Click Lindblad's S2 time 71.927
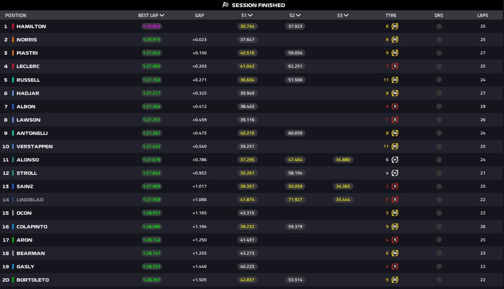The width and height of the screenshot is (504, 289). point(295,199)
